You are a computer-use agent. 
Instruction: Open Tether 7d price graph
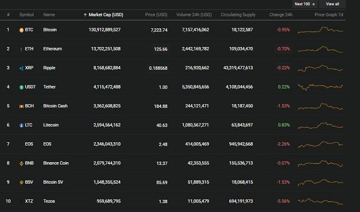click(x=320, y=87)
